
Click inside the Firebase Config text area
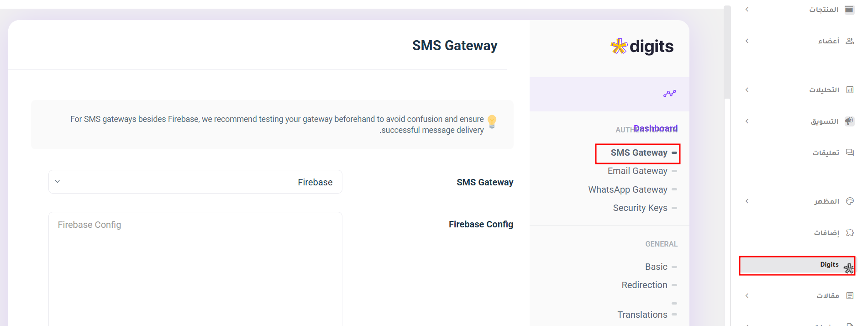[195, 269]
